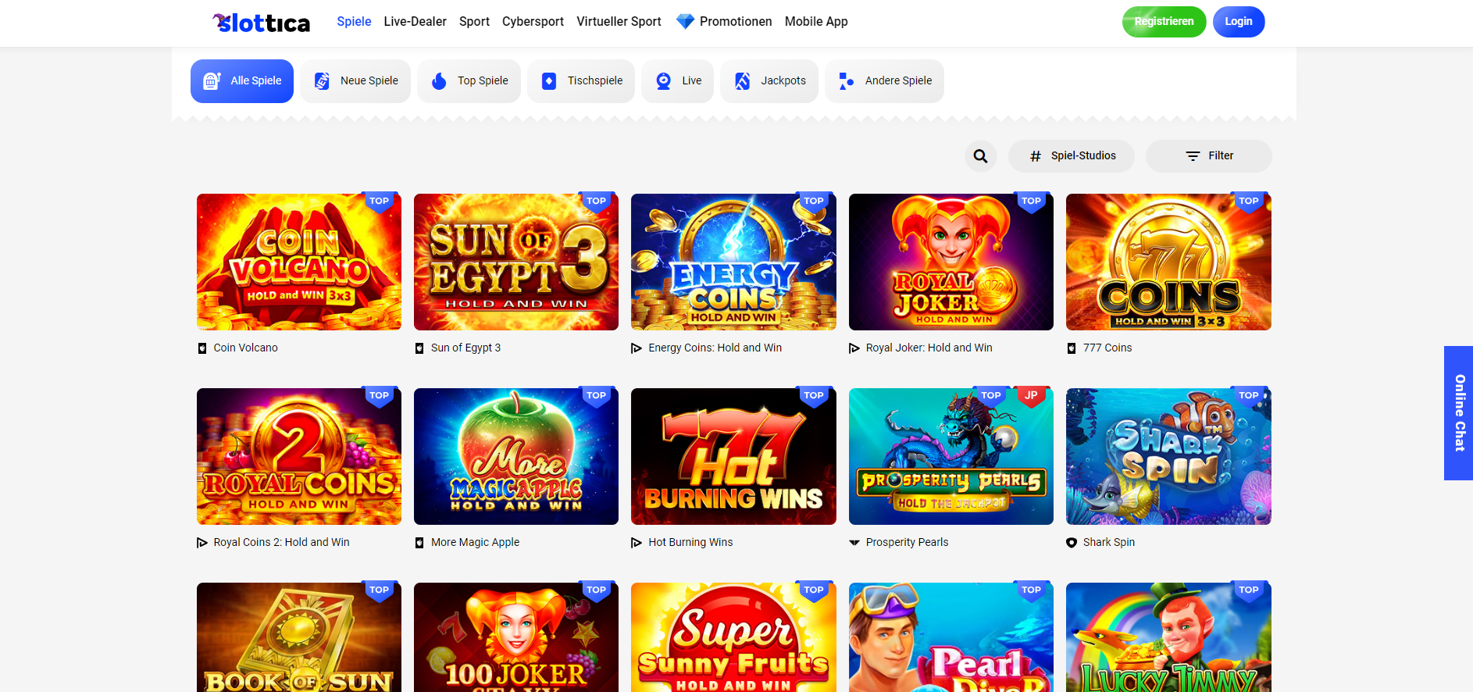This screenshot has height=692, width=1473.
Task: Open the Filter options
Action: click(1209, 156)
